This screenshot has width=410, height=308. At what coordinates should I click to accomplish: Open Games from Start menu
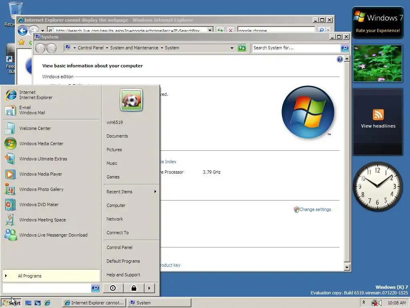[131, 177]
